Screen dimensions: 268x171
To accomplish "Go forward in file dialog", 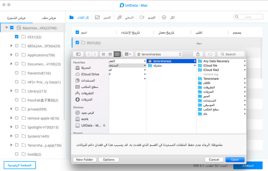I will coord(95,54).
